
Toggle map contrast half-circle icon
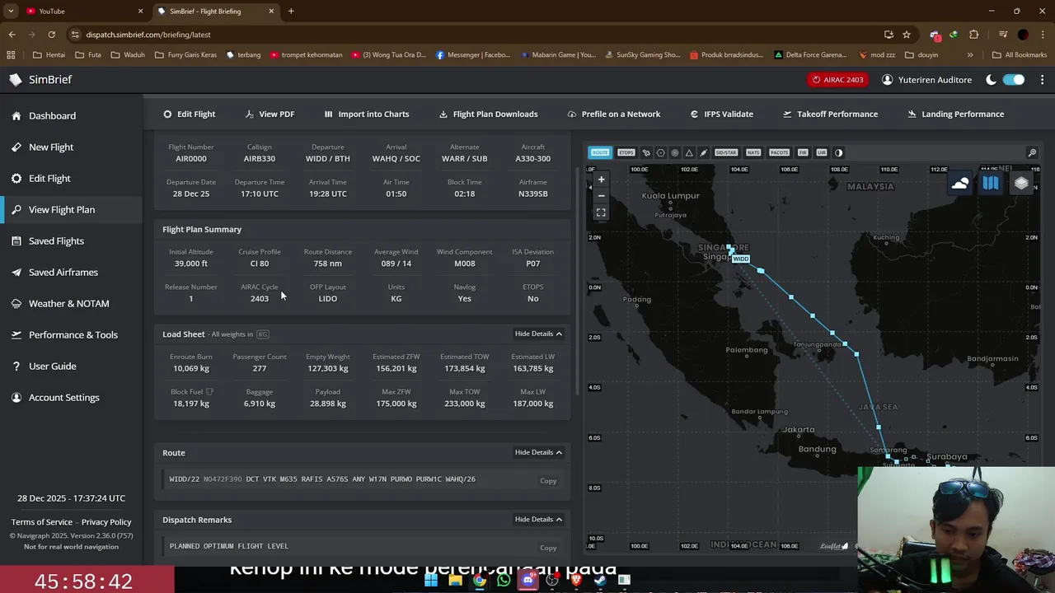tap(839, 152)
